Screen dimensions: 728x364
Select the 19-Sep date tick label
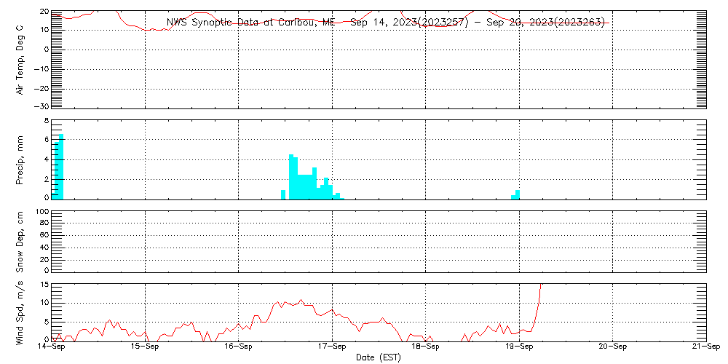tap(519, 348)
